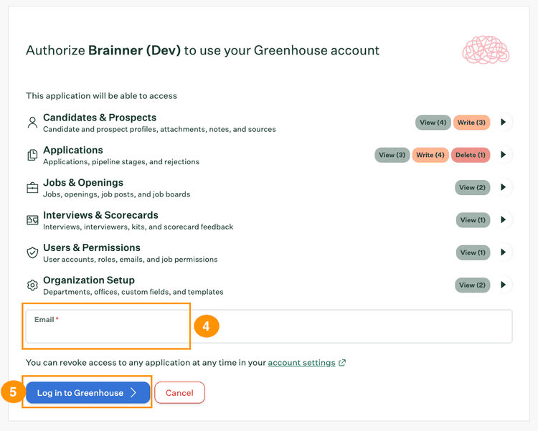Focus the Email input field
The image size is (538, 431).
(269, 326)
